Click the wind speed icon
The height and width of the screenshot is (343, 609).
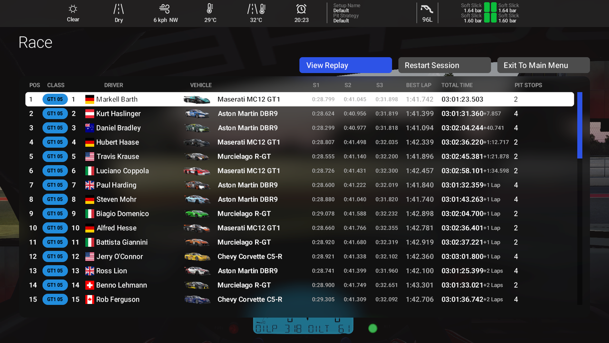coord(165,9)
